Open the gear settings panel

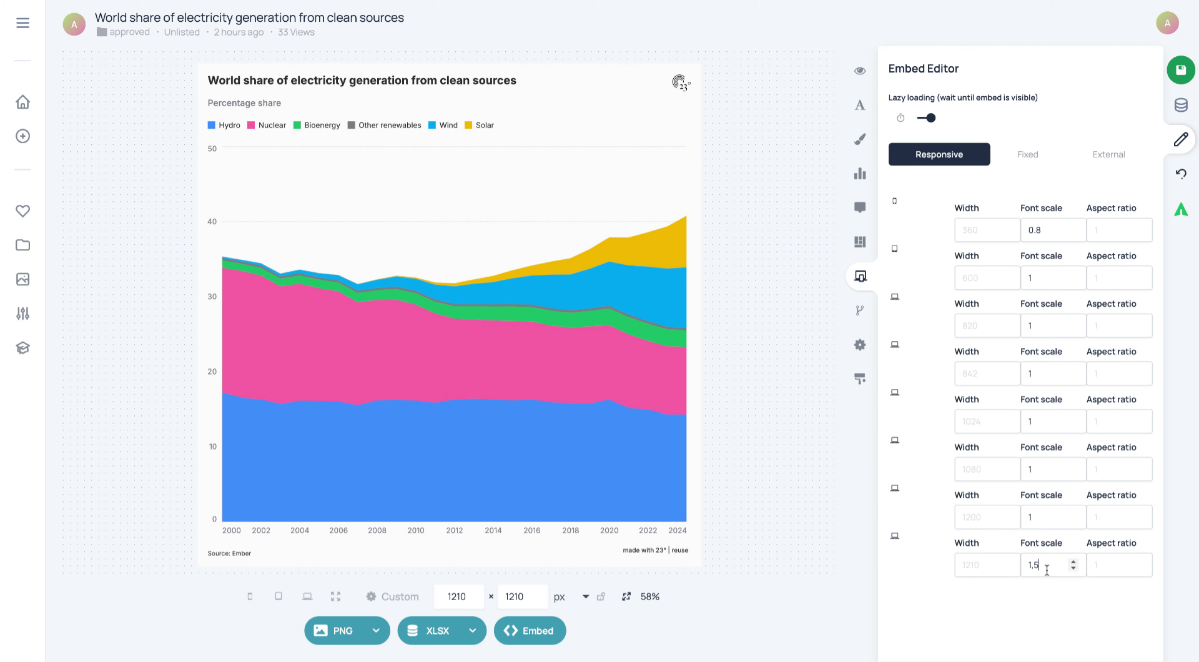pos(860,345)
